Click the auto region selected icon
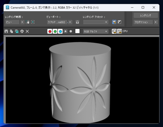This screenshot has height=127, width=163. coord(33,22)
